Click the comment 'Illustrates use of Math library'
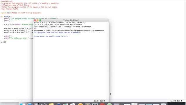Viewport: 186px width, 105px height. (x=16, y=5)
